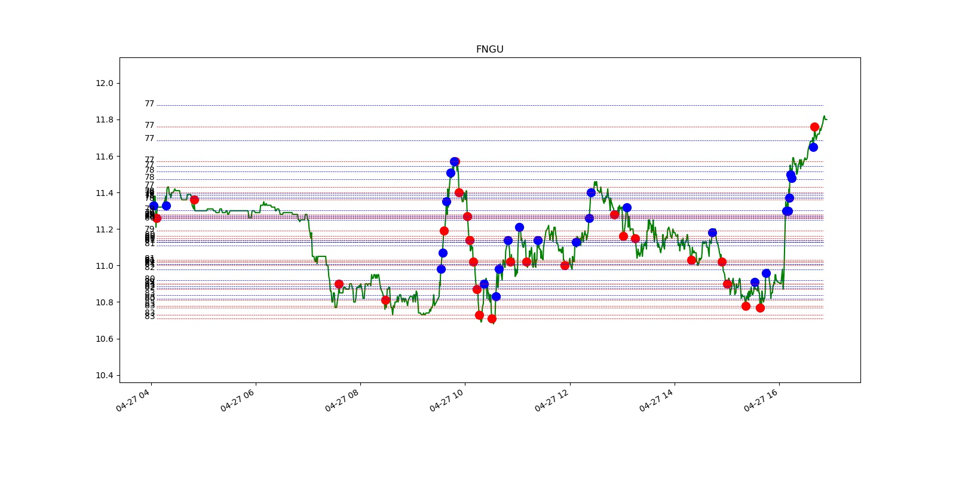Click the 12.0 y-axis label
The width and height of the screenshot is (956, 478).
(104, 83)
